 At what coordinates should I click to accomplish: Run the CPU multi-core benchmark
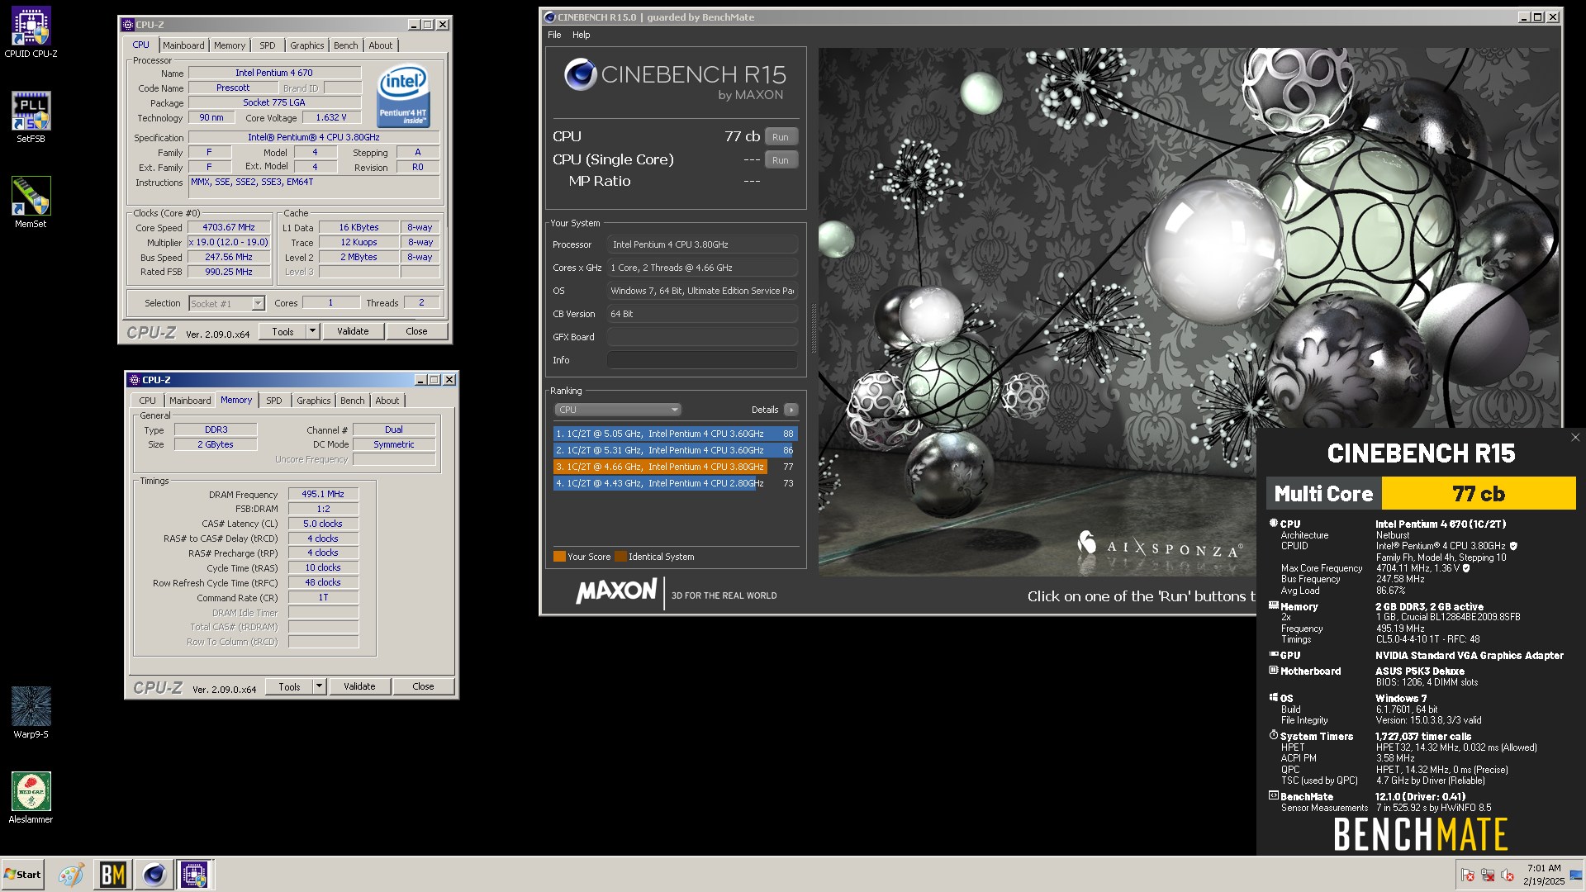781,137
